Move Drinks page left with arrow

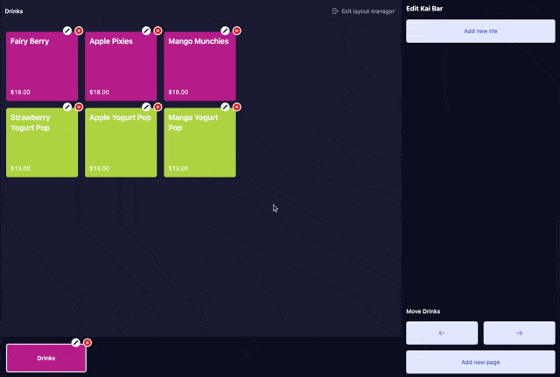442,333
